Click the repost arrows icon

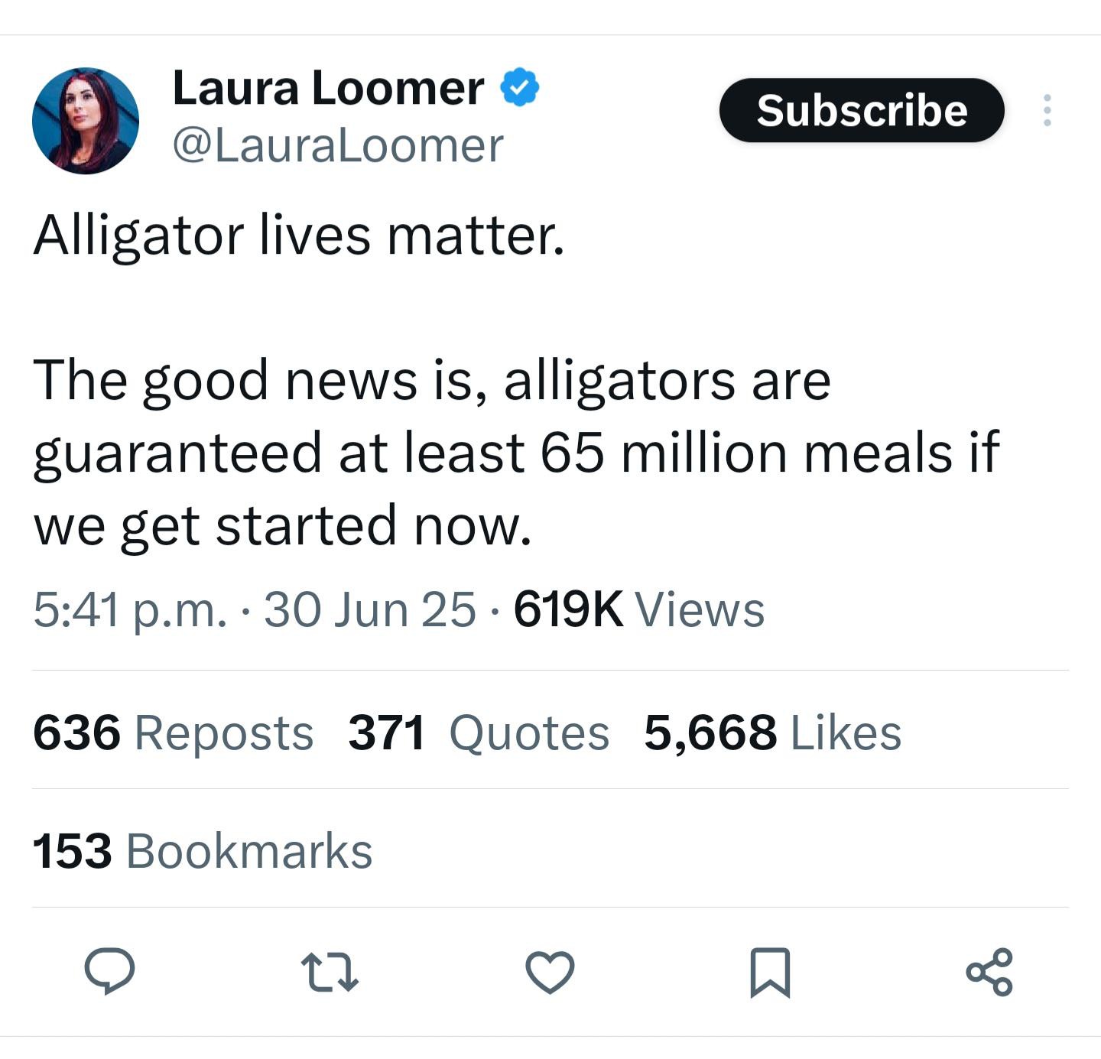click(x=330, y=972)
